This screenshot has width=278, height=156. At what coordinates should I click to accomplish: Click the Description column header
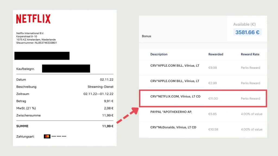pos(159,54)
